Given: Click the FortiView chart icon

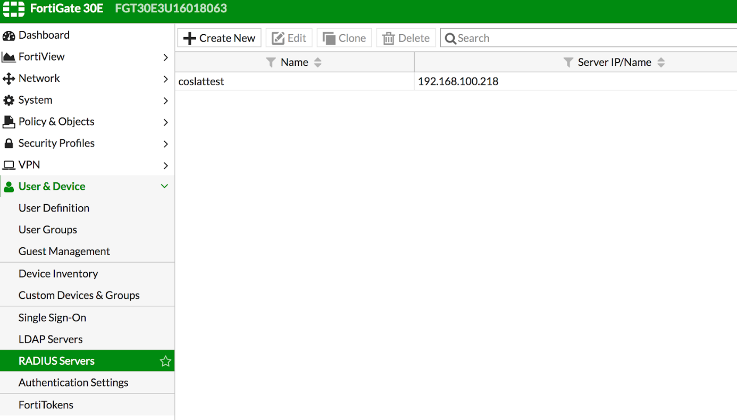Looking at the screenshot, I should [9, 57].
